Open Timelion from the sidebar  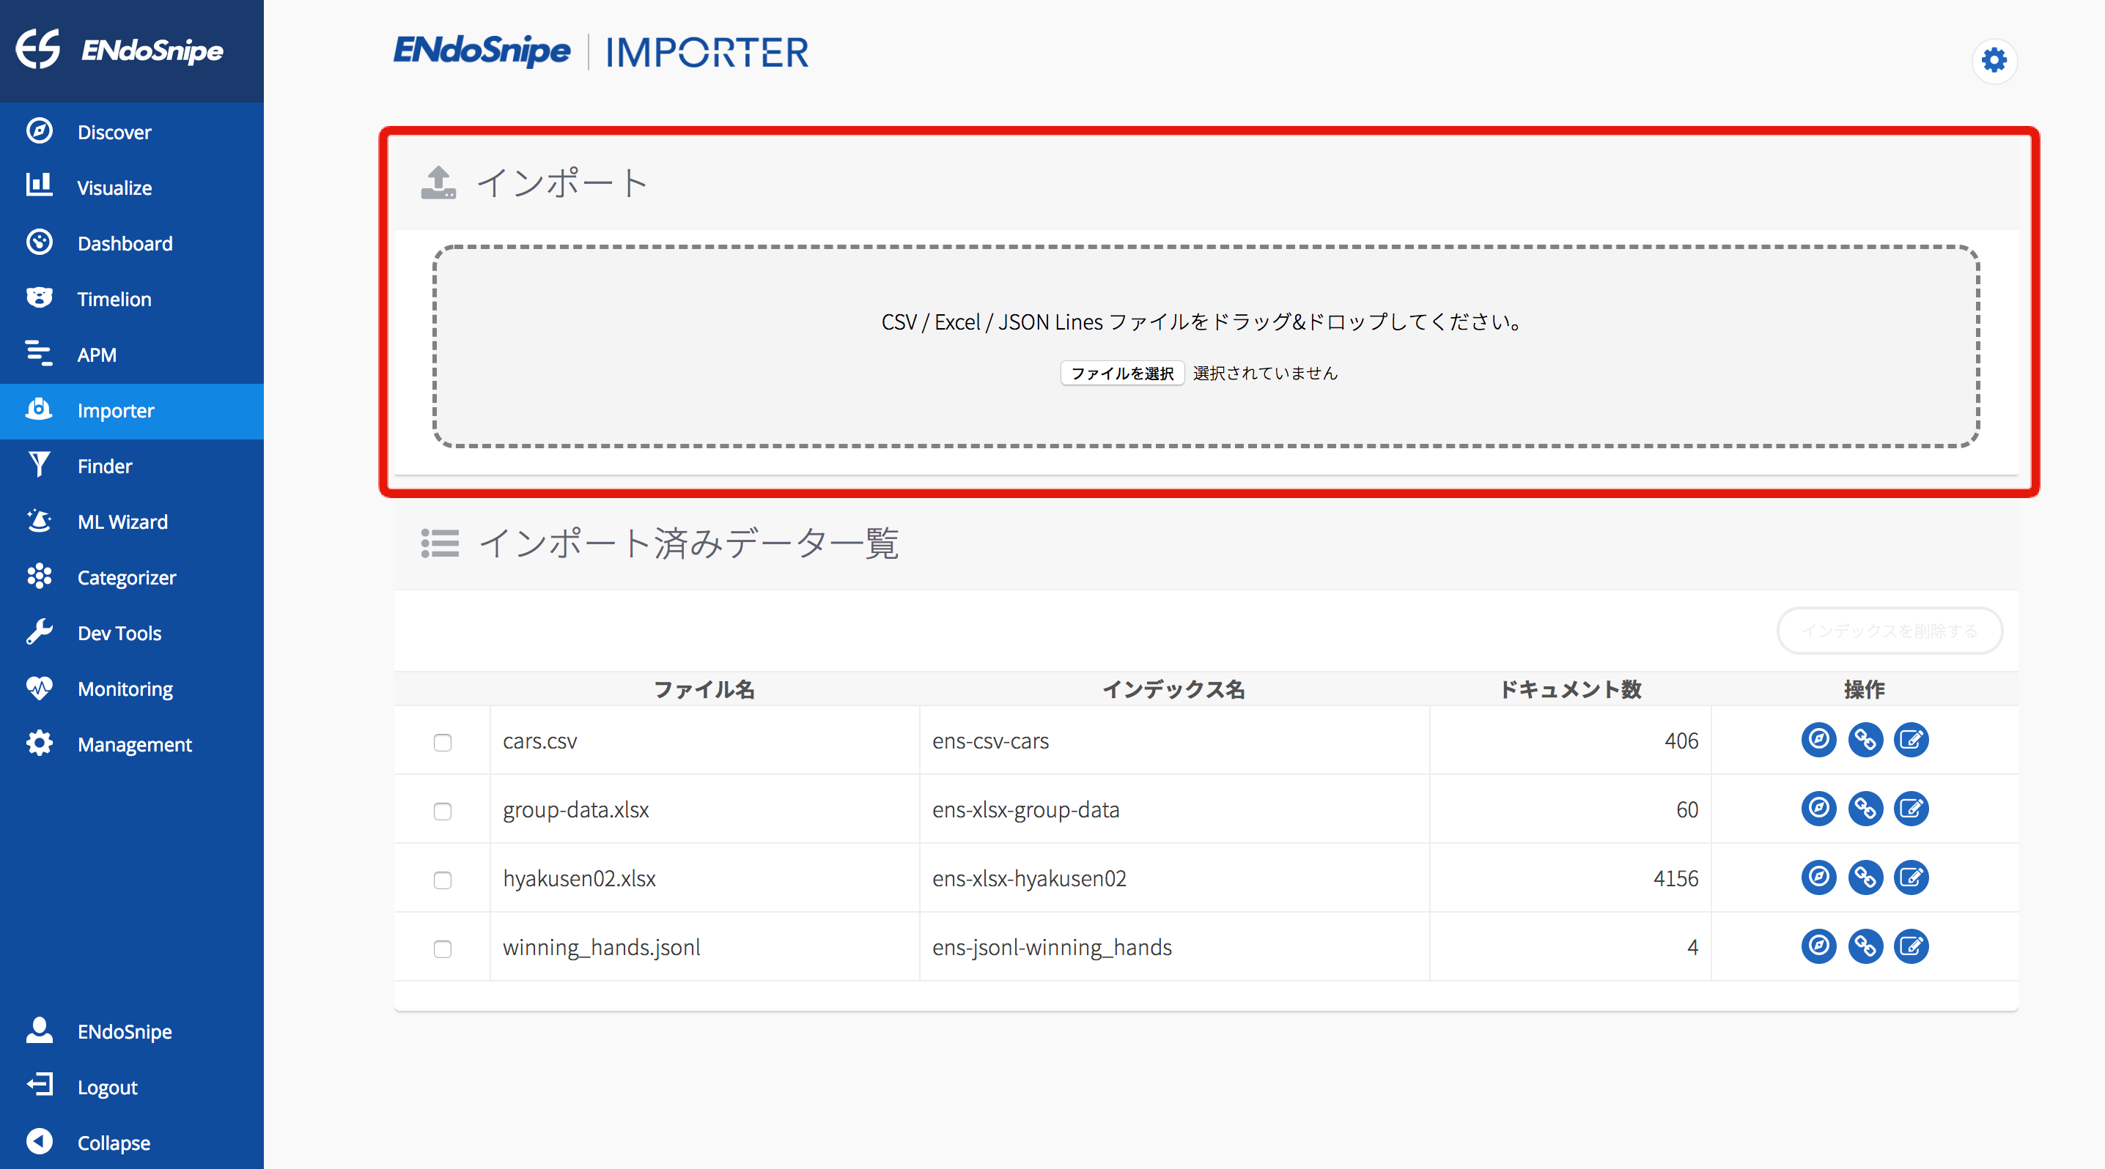tap(132, 298)
